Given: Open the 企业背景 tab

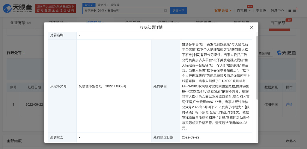Looking at the screenshot, I should pyautogui.click(x=21, y=23).
